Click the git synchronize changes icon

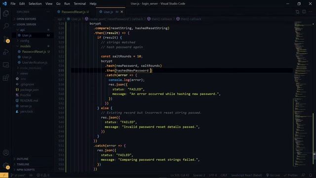(31, 175)
